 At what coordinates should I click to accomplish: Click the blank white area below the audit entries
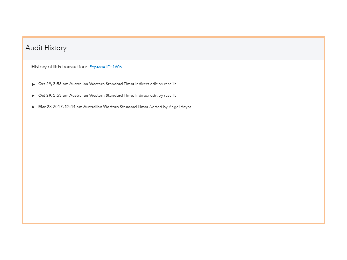(x=173, y=166)
